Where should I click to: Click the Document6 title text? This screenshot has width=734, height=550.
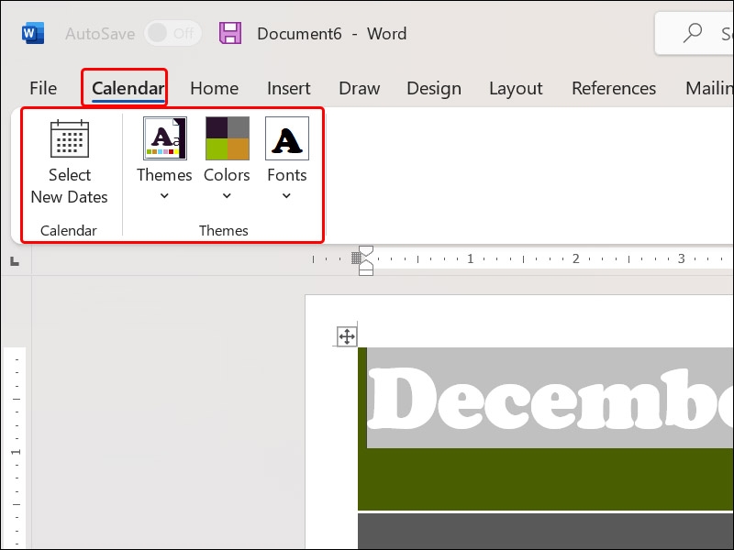click(299, 34)
